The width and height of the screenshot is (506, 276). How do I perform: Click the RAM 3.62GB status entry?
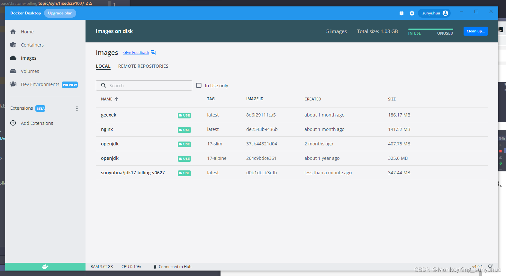coord(102,267)
